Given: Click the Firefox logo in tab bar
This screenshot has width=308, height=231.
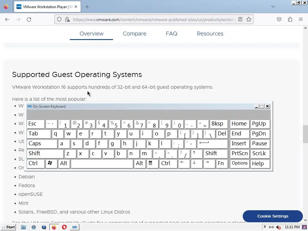Looking at the screenshot, I should pos(6,7).
